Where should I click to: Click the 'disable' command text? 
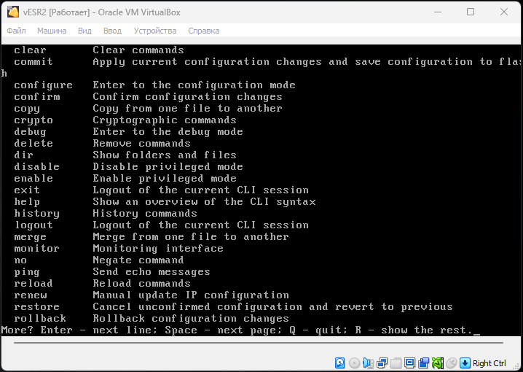click(36, 167)
